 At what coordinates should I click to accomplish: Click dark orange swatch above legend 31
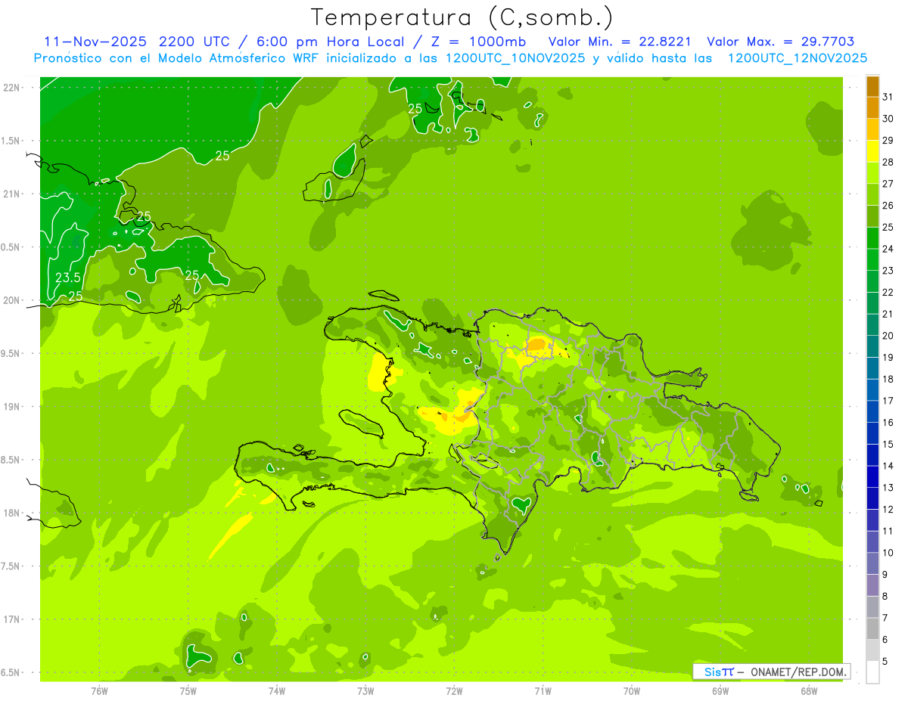[872, 86]
